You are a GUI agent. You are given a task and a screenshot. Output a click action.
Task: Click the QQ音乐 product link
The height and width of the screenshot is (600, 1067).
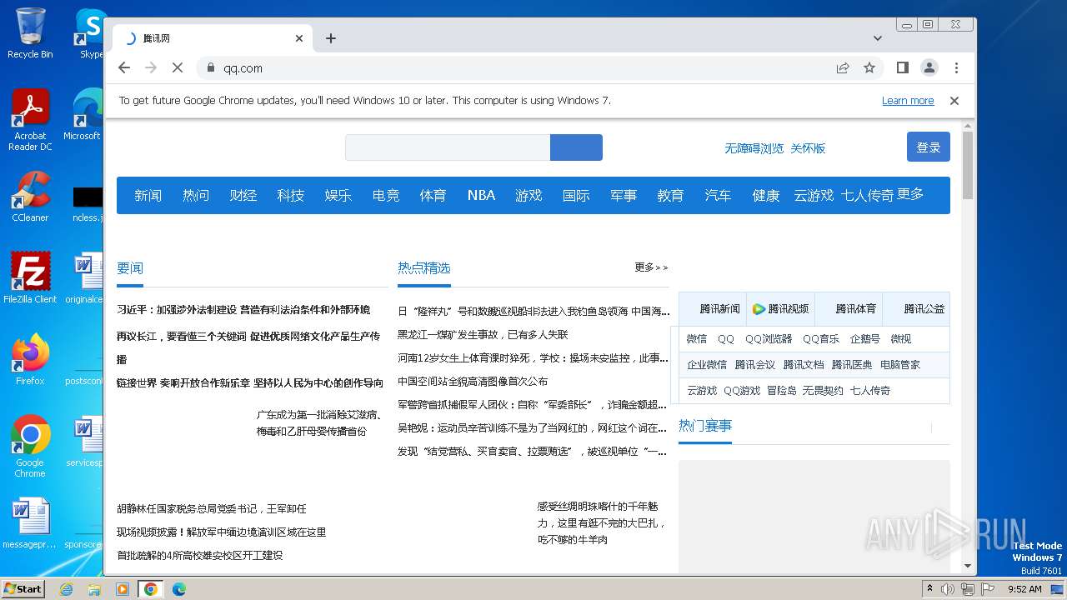pos(821,339)
